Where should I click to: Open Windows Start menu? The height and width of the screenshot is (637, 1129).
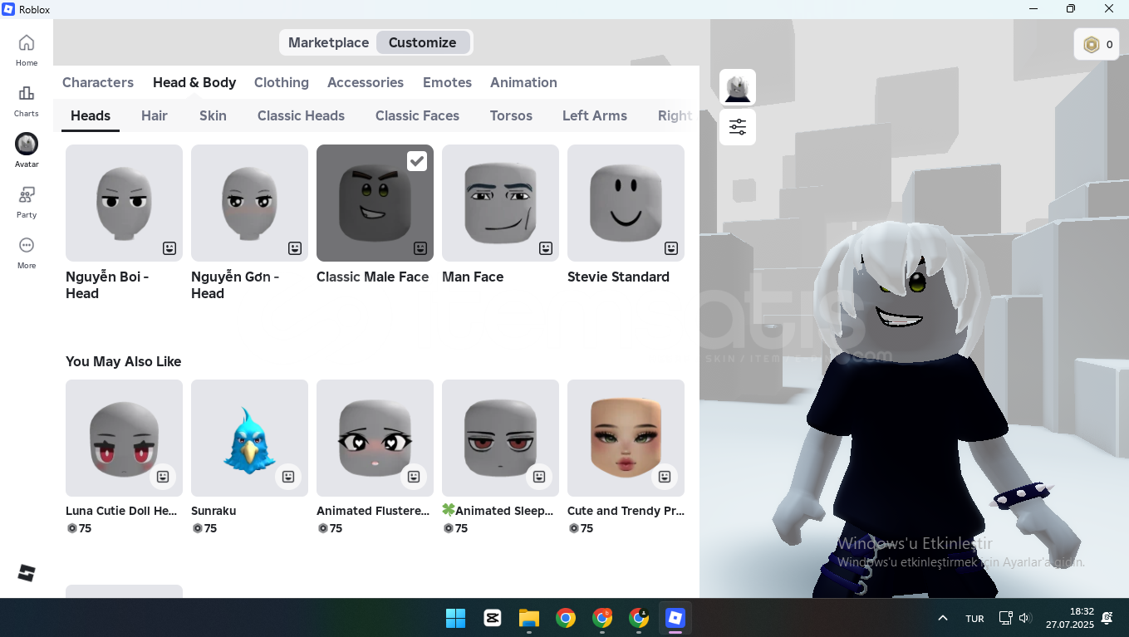(x=455, y=618)
